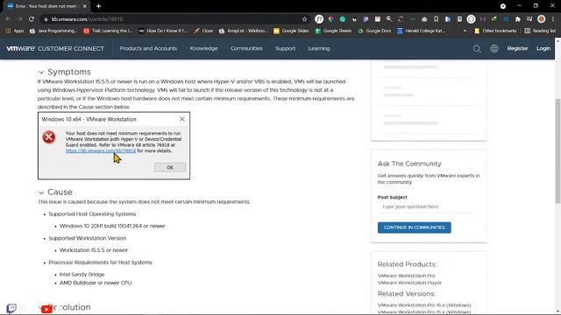Close the Error VMware tab
The width and height of the screenshot is (561, 315).
point(84,6)
